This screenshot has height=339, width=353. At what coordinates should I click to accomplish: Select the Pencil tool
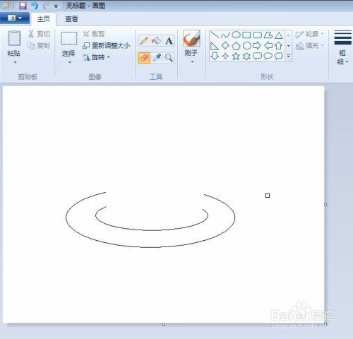coord(144,41)
